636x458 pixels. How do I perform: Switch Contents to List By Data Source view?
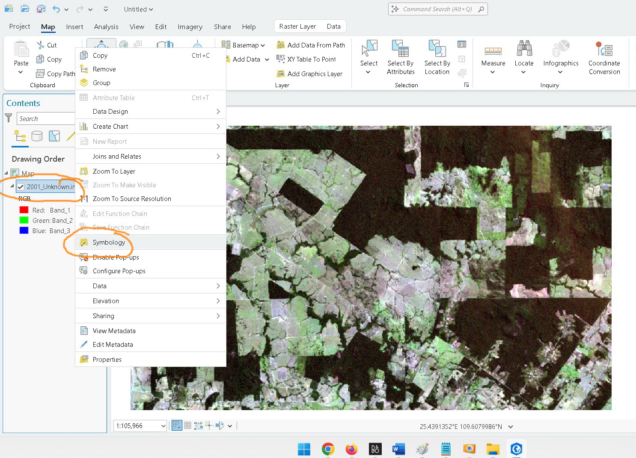[x=37, y=136]
